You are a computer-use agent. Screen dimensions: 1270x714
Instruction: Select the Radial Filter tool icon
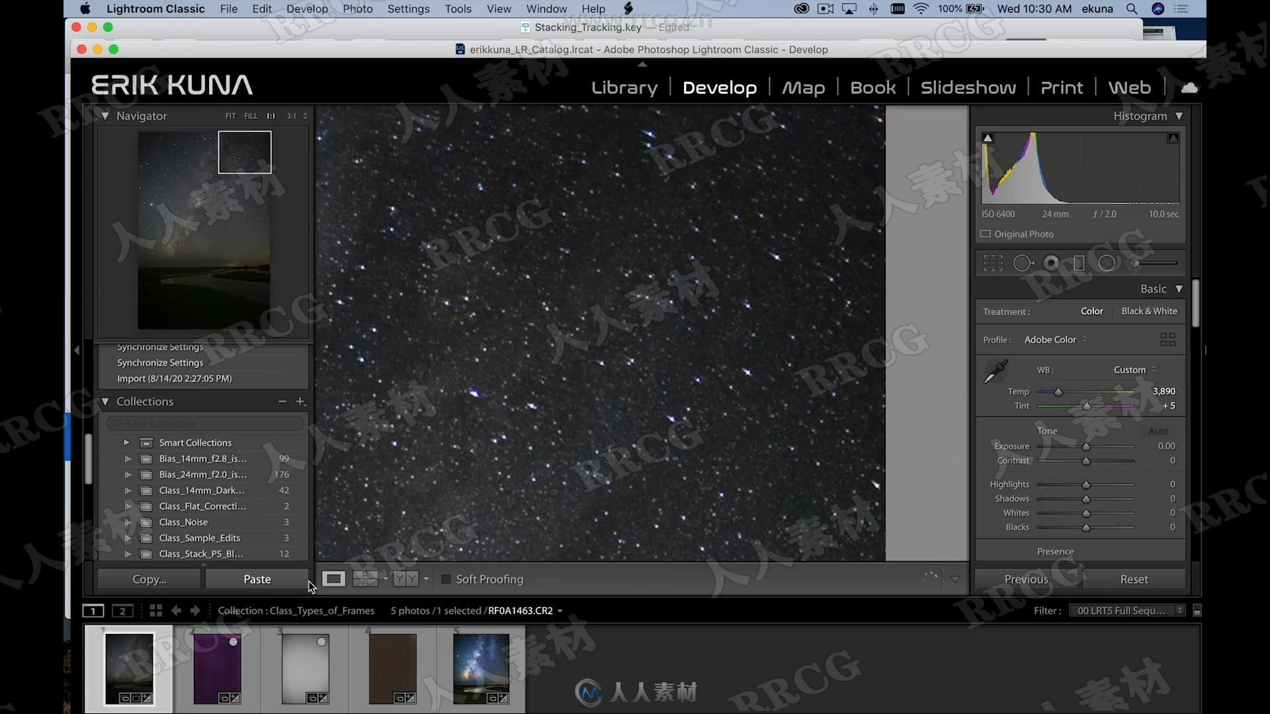pos(1108,262)
